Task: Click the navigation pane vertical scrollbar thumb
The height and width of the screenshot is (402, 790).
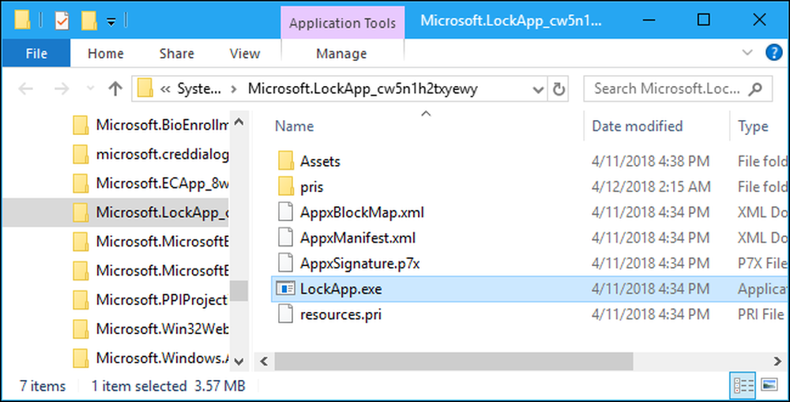Action: (x=239, y=290)
